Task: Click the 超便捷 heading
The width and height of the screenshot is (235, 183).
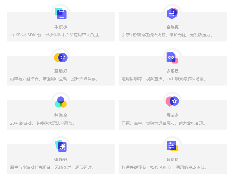Action: 173,160
